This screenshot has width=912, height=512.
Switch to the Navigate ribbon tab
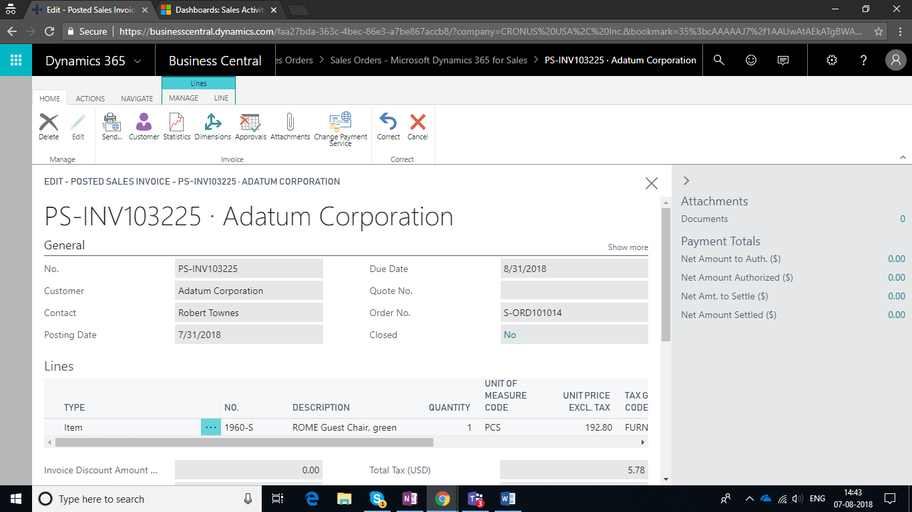[x=137, y=98]
